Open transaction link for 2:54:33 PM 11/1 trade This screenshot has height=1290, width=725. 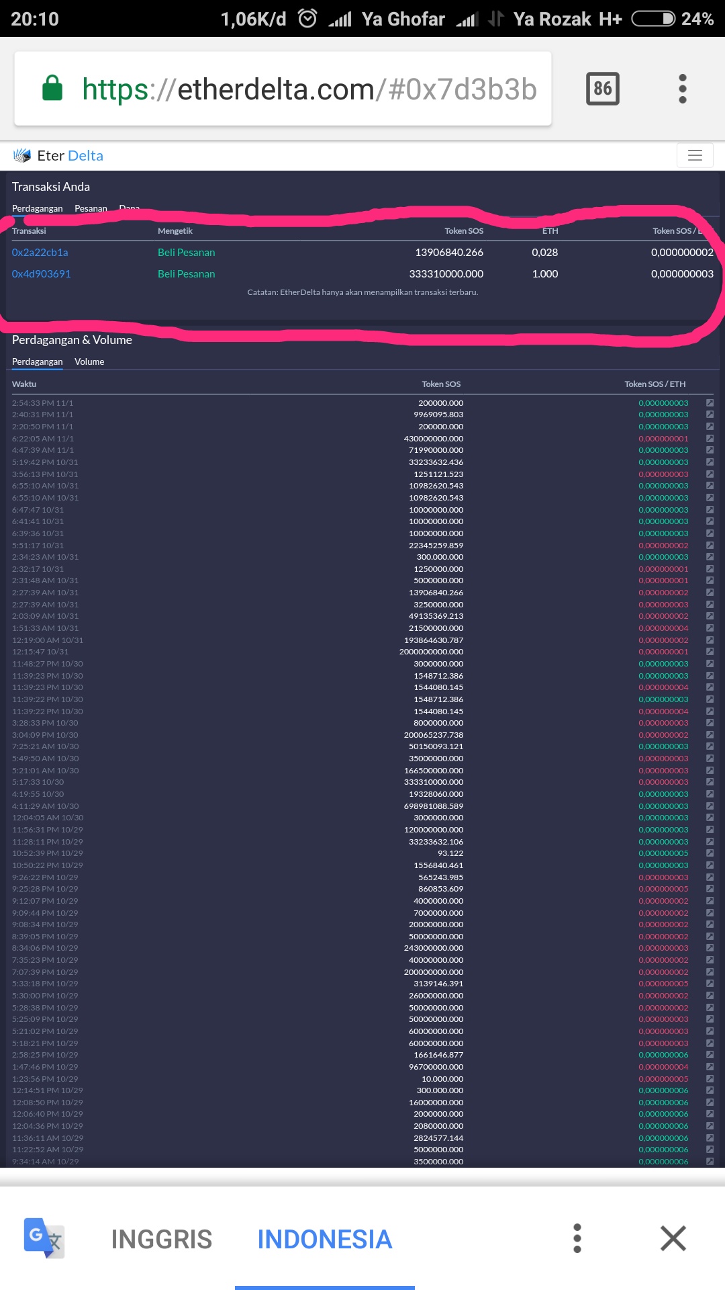coord(710,403)
